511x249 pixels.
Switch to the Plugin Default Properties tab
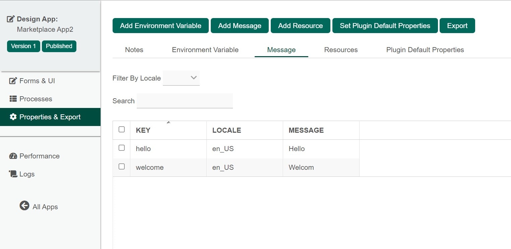pos(425,50)
